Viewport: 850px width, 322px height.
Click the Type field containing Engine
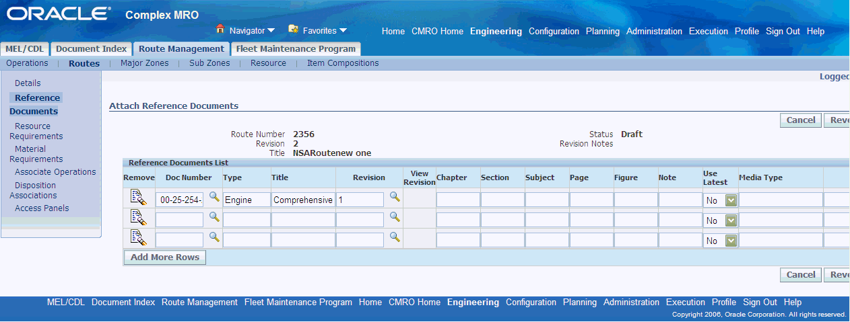[247, 200]
